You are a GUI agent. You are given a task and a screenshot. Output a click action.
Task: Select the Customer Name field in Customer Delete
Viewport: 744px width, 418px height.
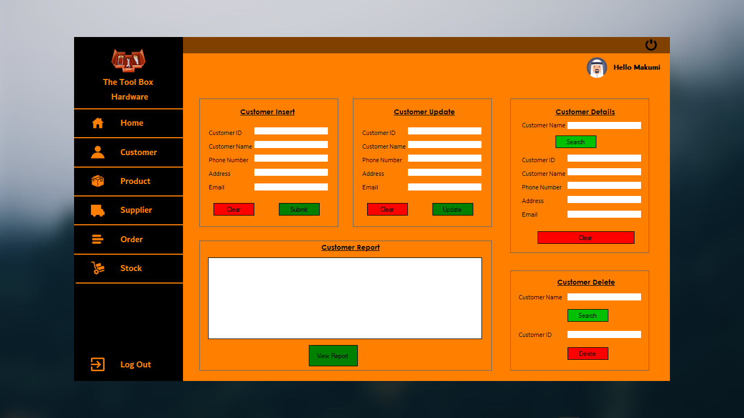pyautogui.click(x=604, y=297)
